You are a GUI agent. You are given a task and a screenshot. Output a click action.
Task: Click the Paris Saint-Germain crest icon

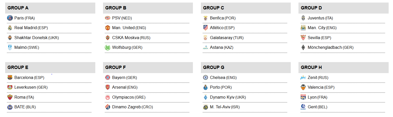tap(10, 18)
